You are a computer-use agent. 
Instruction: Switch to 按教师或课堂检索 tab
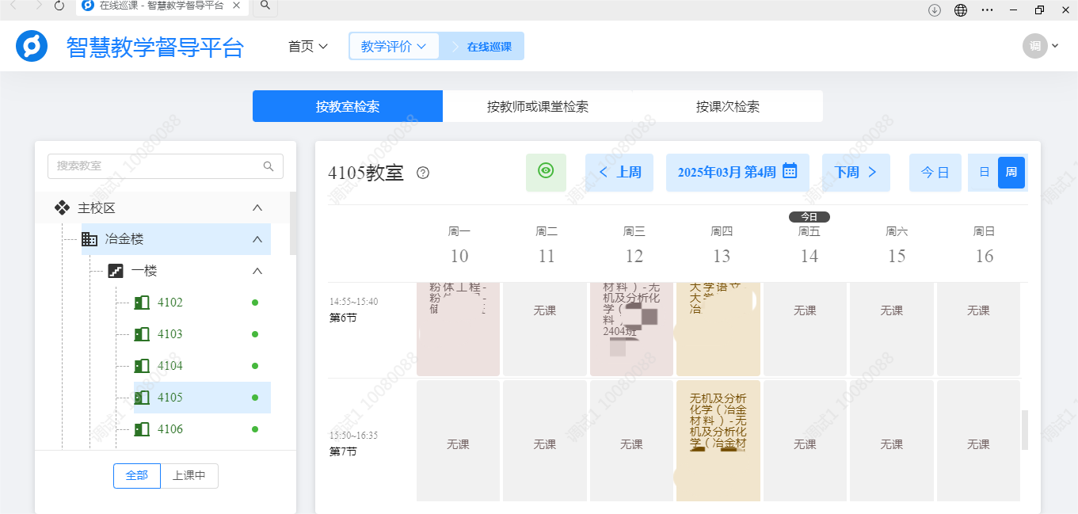pyautogui.click(x=538, y=106)
